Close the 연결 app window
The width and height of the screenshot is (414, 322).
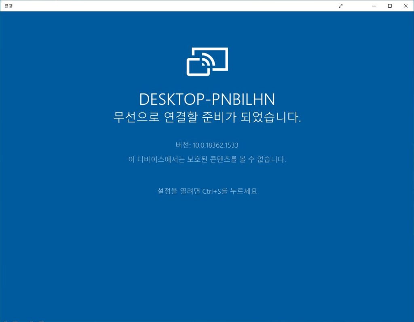[x=406, y=6]
